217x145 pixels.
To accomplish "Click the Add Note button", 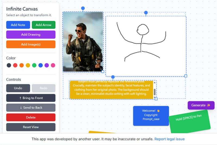I will 18,25.
